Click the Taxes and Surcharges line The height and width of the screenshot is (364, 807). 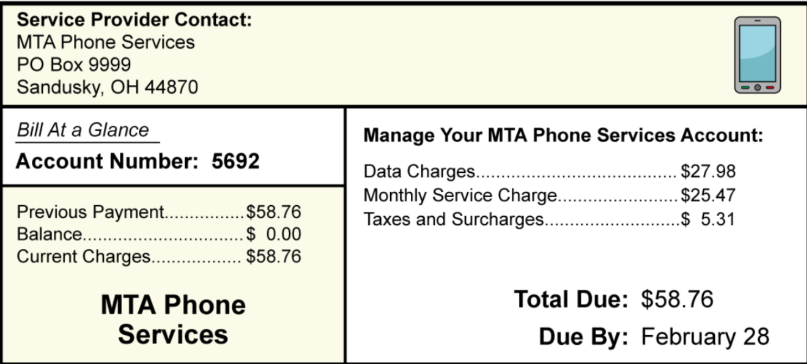[x=549, y=219]
